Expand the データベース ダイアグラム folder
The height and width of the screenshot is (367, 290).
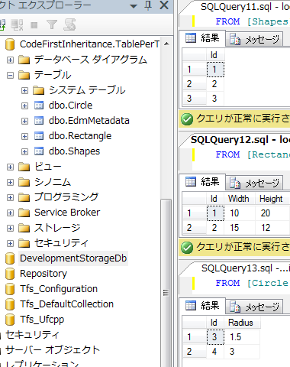point(10,60)
